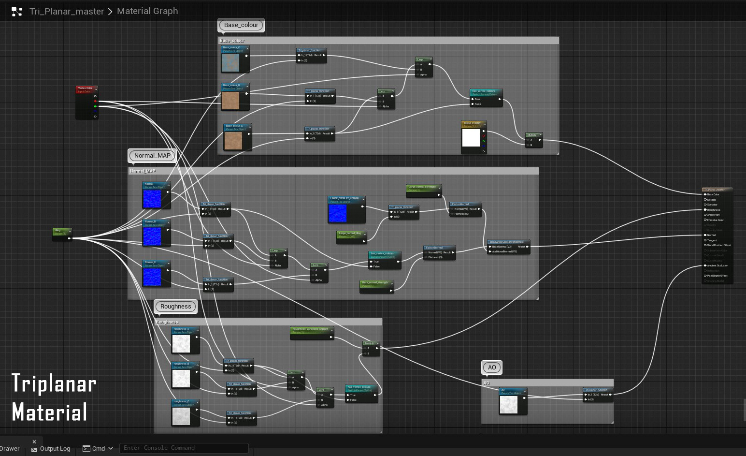Viewport: 746px width, 456px height.
Task: Click the Base Color input pin on Tri_Planar_master
Action: pyautogui.click(x=705, y=194)
